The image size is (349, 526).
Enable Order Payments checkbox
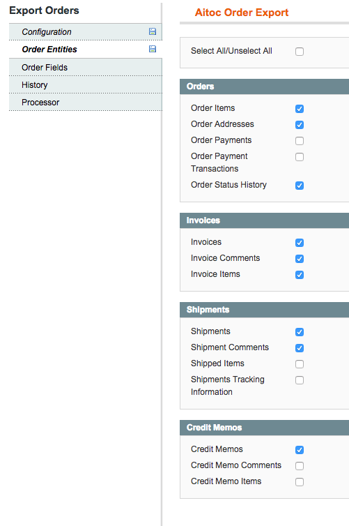(300, 141)
